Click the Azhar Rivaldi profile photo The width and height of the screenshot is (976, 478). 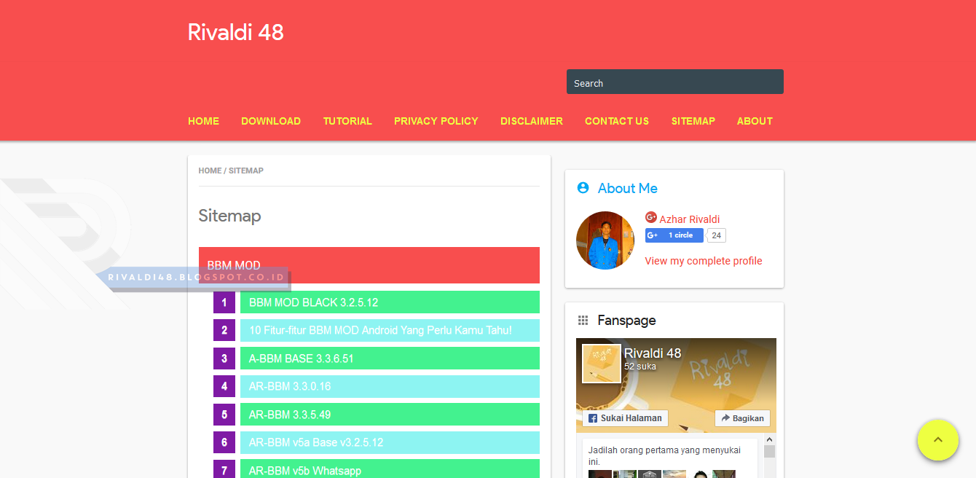(605, 240)
